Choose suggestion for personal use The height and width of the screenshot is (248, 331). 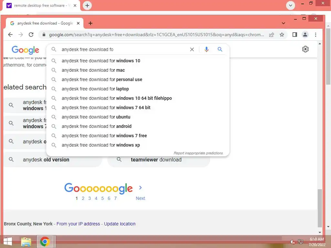tap(138, 79)
